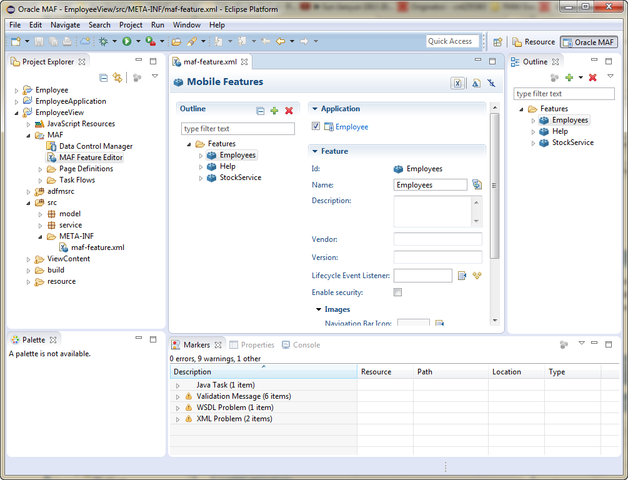Click the green Add icon in editor Outline
628x480 pixels.
pyautogui.click(x=274, y=111)
